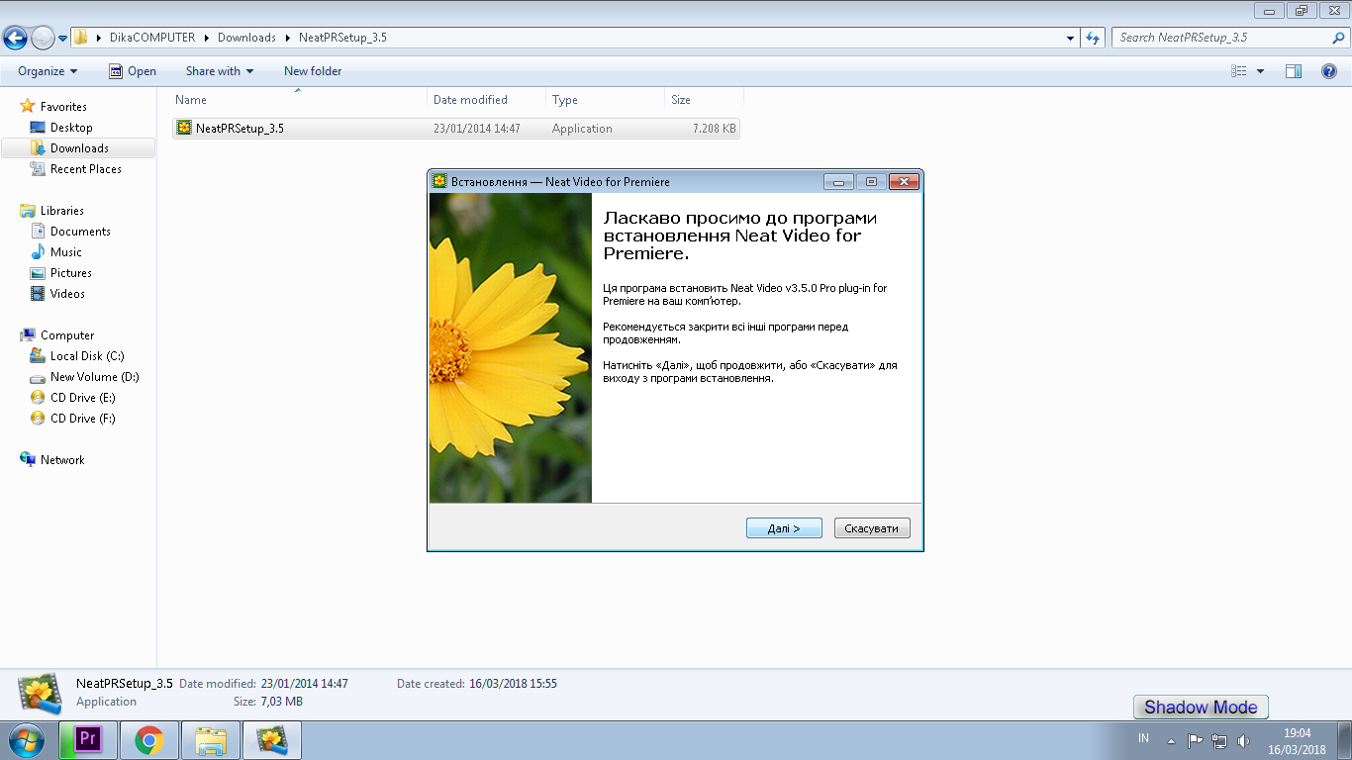Click the Explorer help icon

[x=1329, y=71]
